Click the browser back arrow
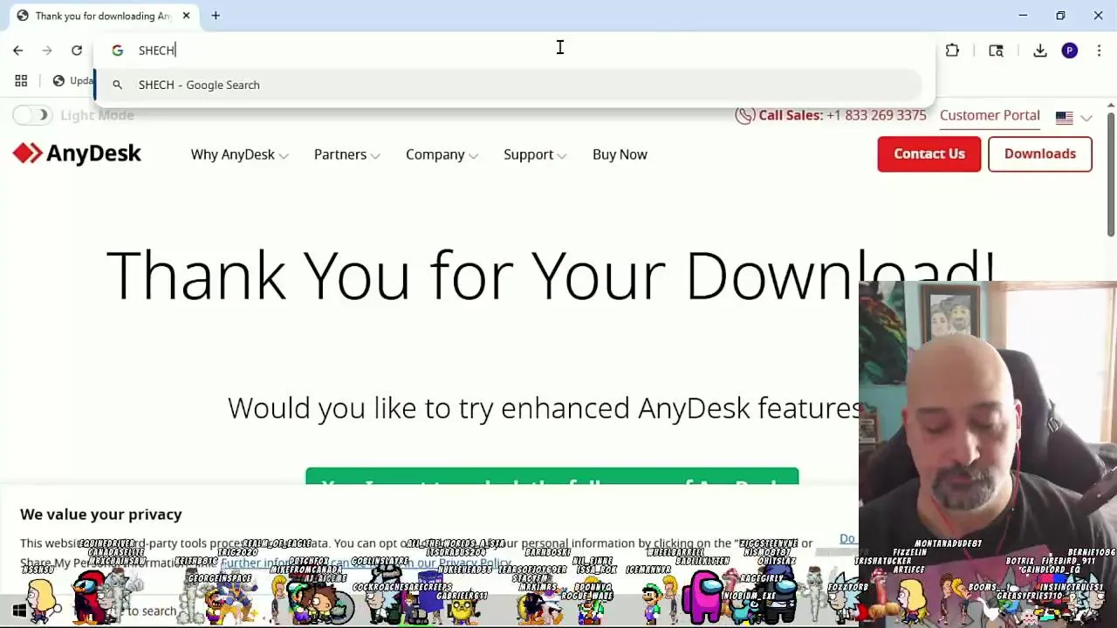This screenshot has height=628, width=1117. point(17,51)
